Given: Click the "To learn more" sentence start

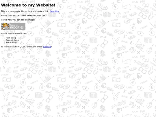Looking at the screenshot, I should 8,47.
